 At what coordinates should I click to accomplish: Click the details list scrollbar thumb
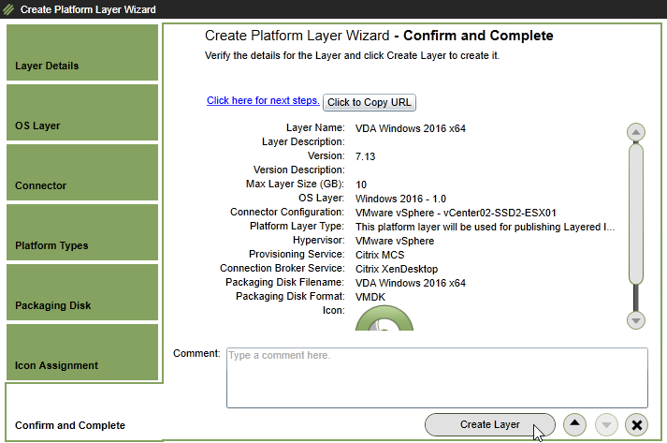tap(636, 214)
